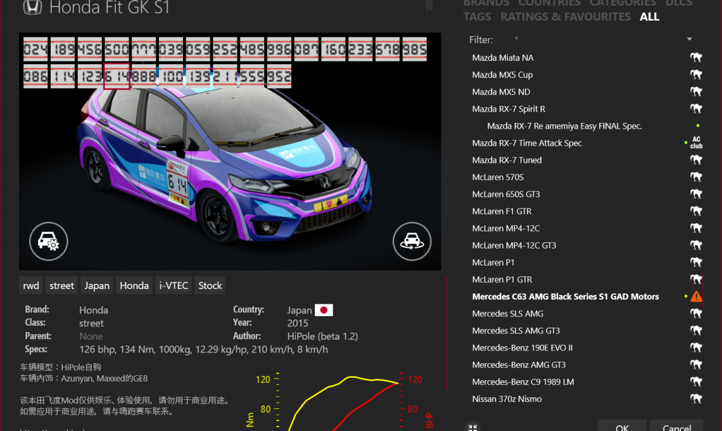This screenshot has height=431, width=722.
Task: Click the Kunos icon beside McLaren 650S GT3
Action: [x=696, y=194]
